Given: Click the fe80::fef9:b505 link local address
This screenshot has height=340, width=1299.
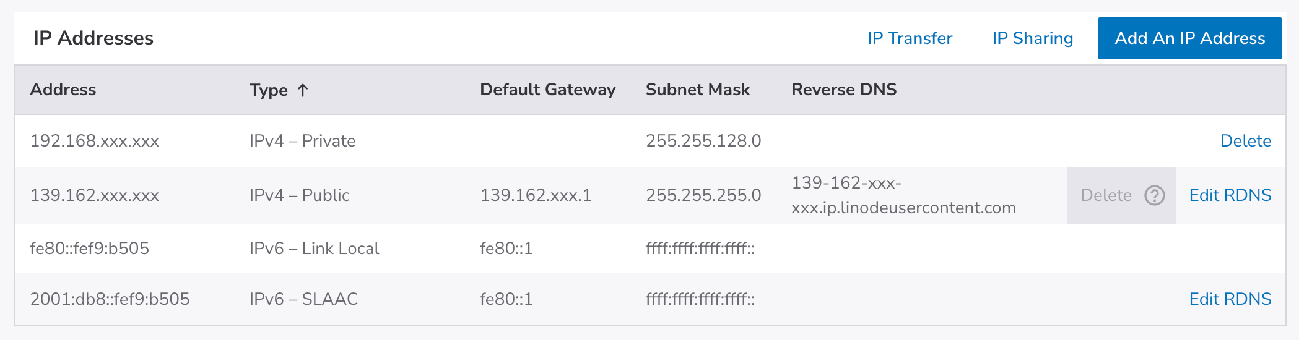Looking at the screenshot, I should pos(90,249).
